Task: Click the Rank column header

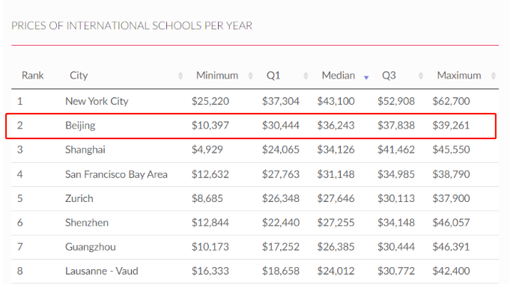Action: pyautogui.click(x=32, y=76)
